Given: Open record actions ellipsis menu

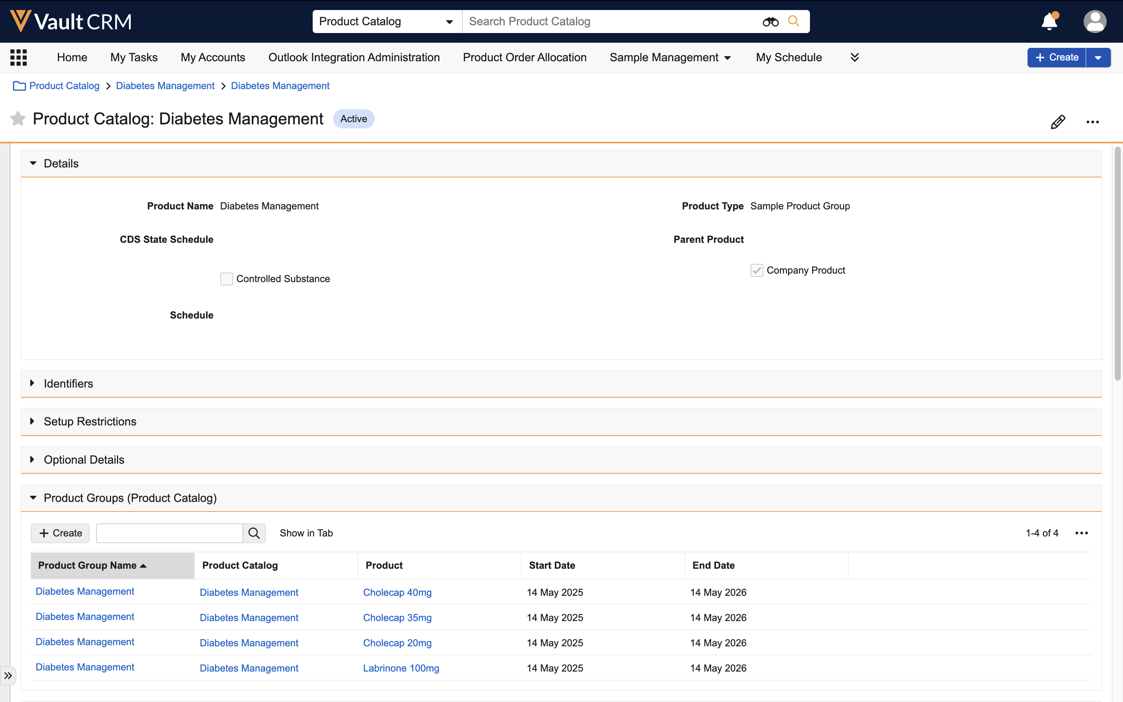Looking at the screenshot, I should (x=1092, y=122).
